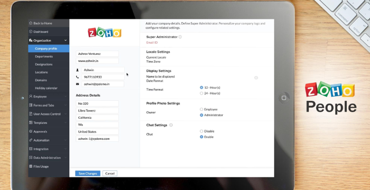Expand the Employee menu chevron
Image resolution: width=370 pixels, height=190 pixels.
coord(66,97)
